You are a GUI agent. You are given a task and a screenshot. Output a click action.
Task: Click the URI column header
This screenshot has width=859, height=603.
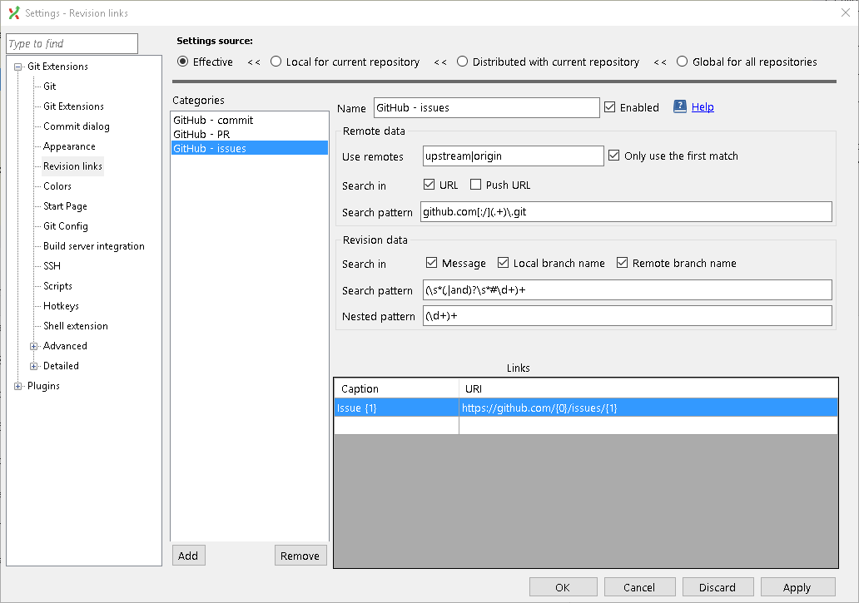point(648,388)
